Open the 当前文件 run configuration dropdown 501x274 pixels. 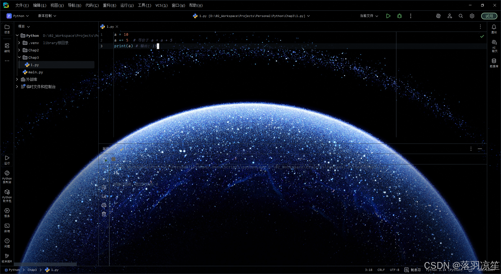369,16
